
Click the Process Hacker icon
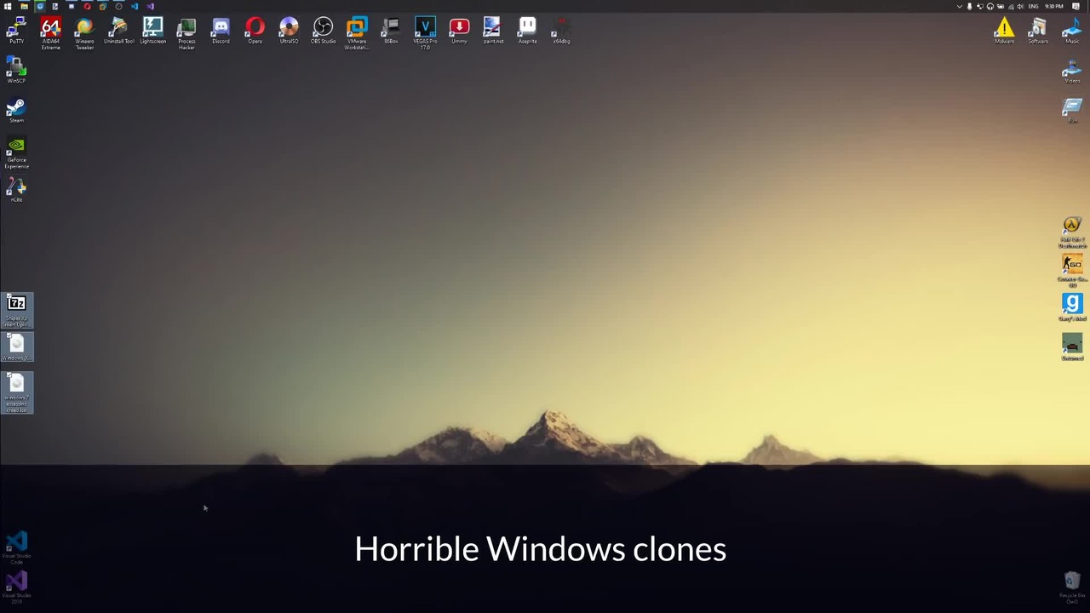(186, 29)
